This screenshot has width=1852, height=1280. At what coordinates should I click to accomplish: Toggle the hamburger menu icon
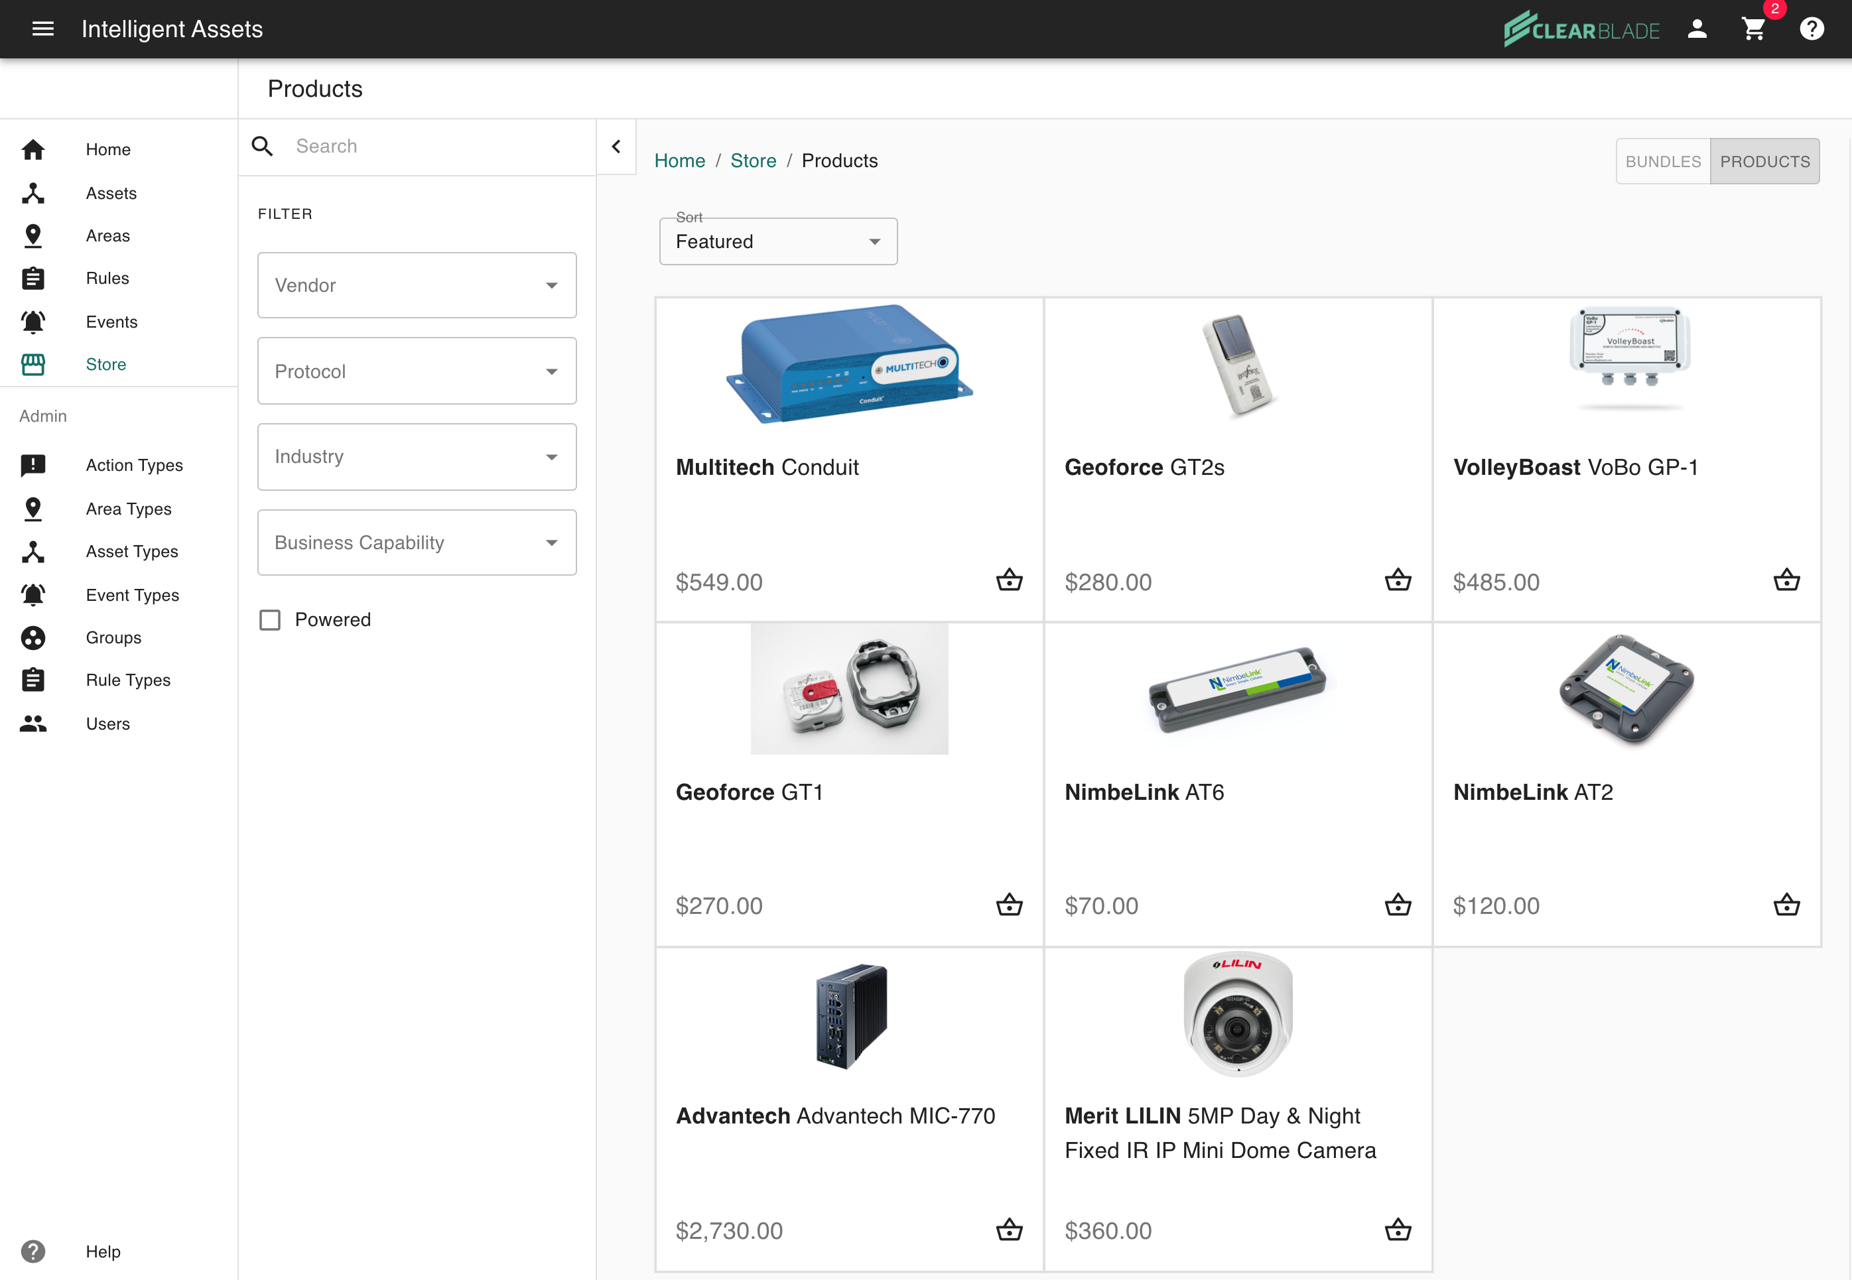pos(42,29)
